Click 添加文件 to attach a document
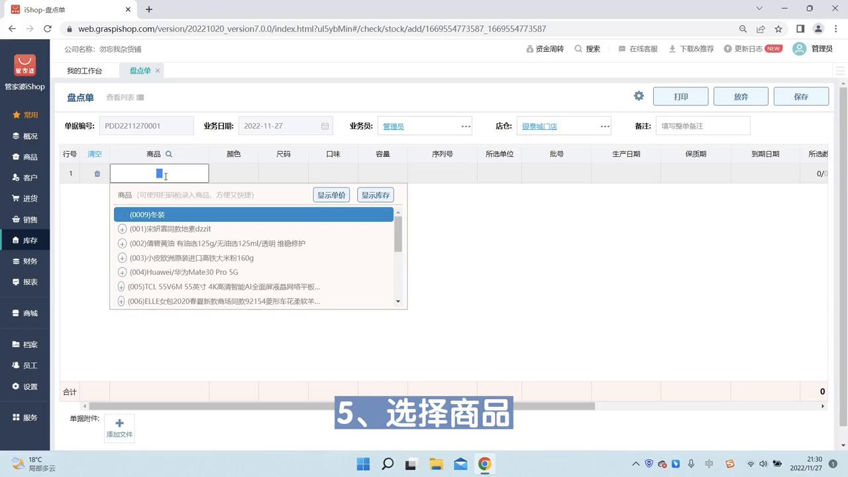The height and width of the screenshot is (477, 848). coord(119,427)
